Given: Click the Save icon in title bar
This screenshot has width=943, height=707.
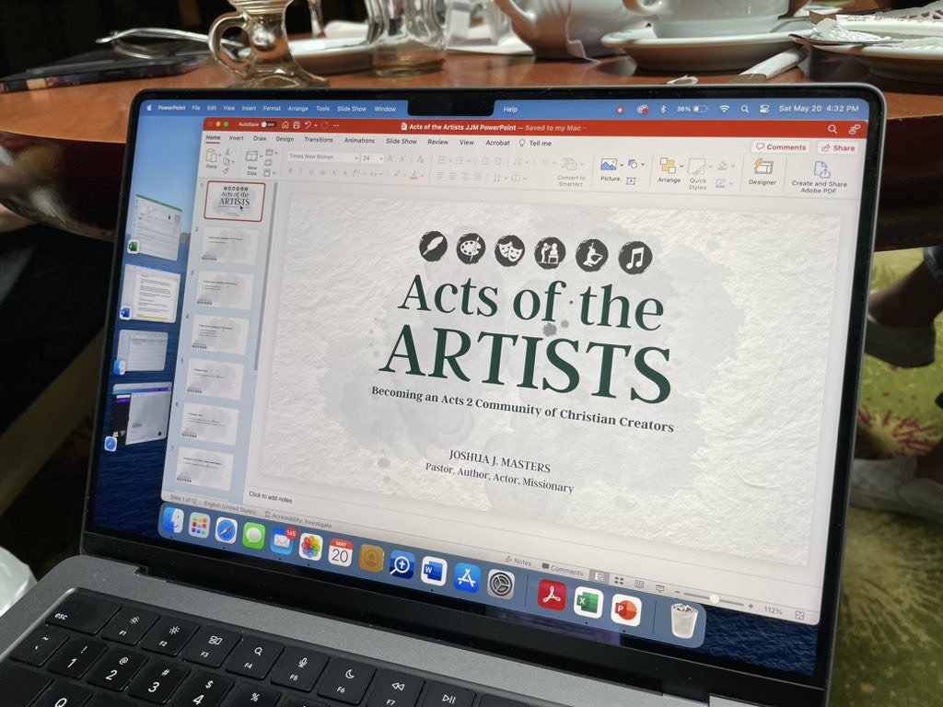Looking at the screenshot, I should tap(296, 124).
